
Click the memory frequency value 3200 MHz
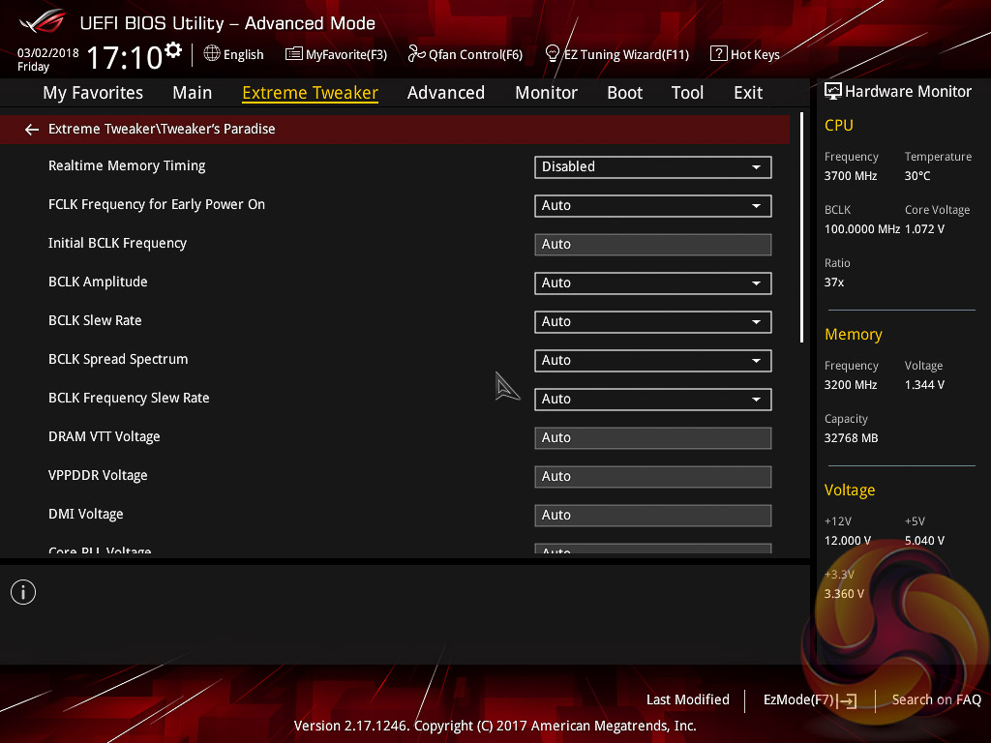pyautogui.click(x=851, y=385)
